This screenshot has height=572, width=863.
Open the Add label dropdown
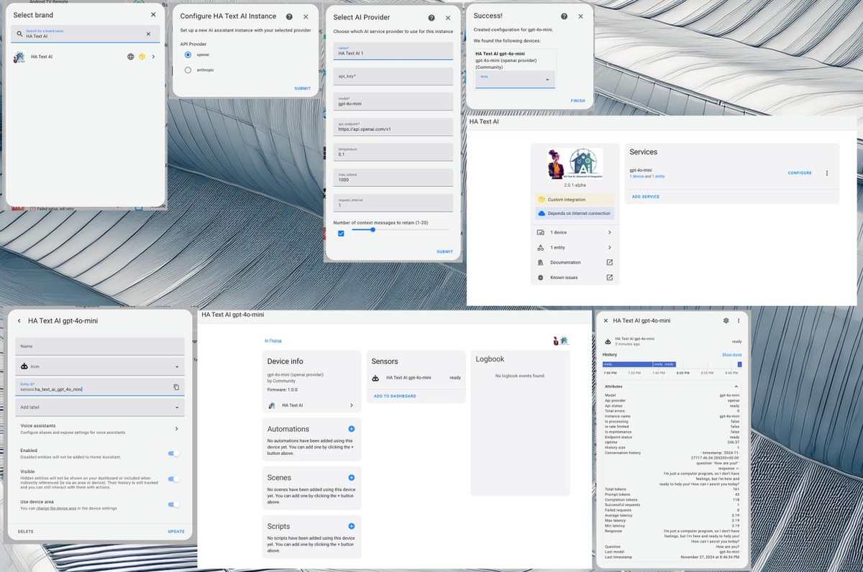tap(100, 407)
